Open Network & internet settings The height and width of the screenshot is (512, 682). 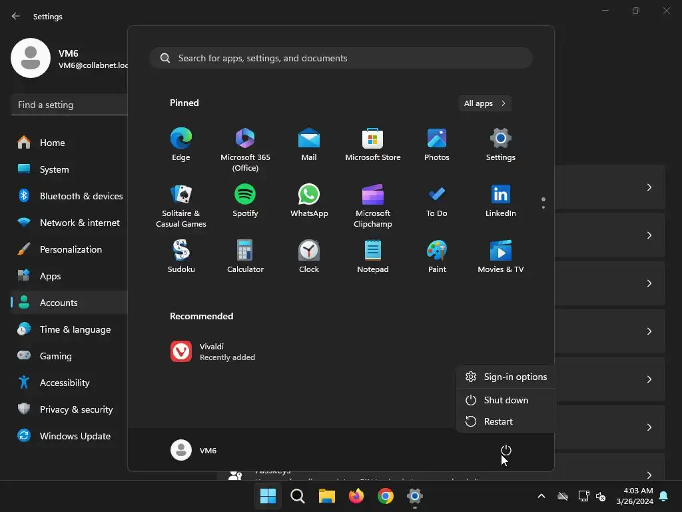coord(69,223)
